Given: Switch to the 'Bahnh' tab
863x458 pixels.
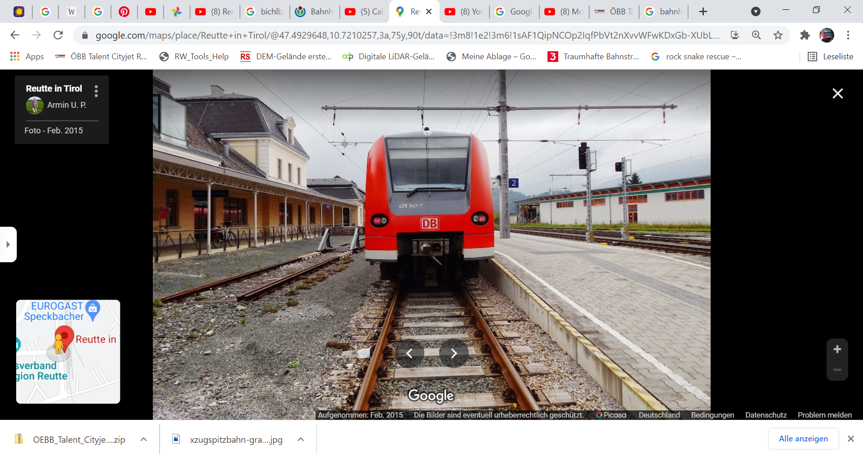Looking at the screenshot, I should [x=315, y=12].
